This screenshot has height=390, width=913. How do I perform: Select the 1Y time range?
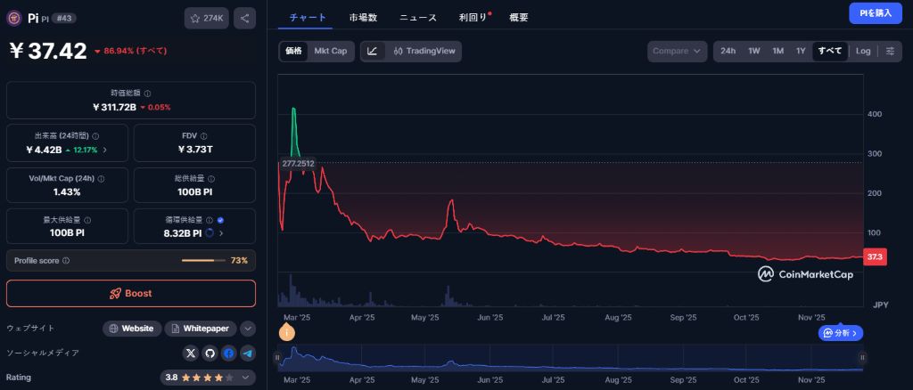pos(802,51)
